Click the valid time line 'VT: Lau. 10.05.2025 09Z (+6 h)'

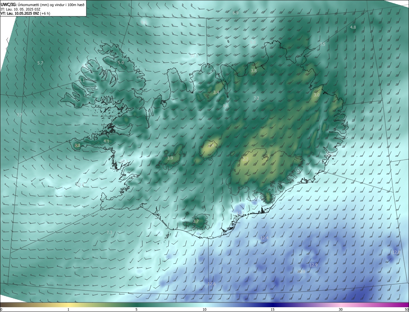[x=26, y=13]
